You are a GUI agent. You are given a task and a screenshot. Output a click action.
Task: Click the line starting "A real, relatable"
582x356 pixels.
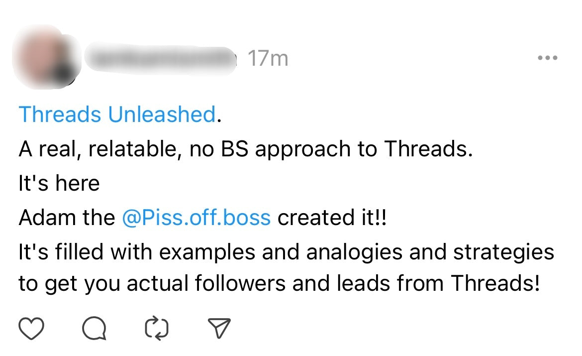click(x=245, y=149)
